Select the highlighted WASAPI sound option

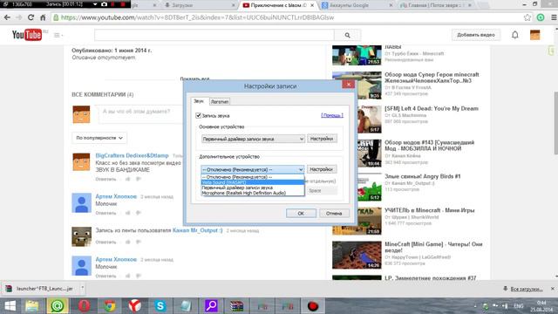253,182
